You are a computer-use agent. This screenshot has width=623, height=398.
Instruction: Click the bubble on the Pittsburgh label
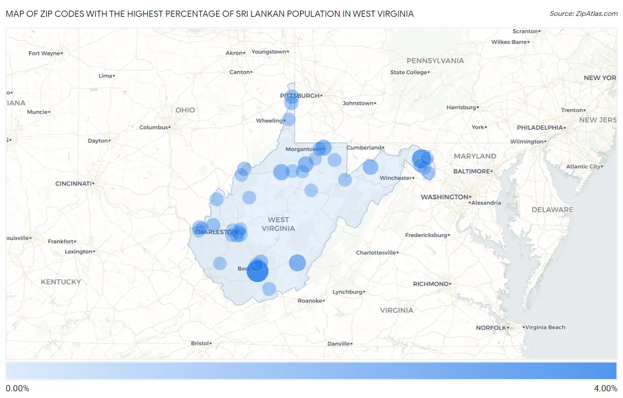point(292,96)
